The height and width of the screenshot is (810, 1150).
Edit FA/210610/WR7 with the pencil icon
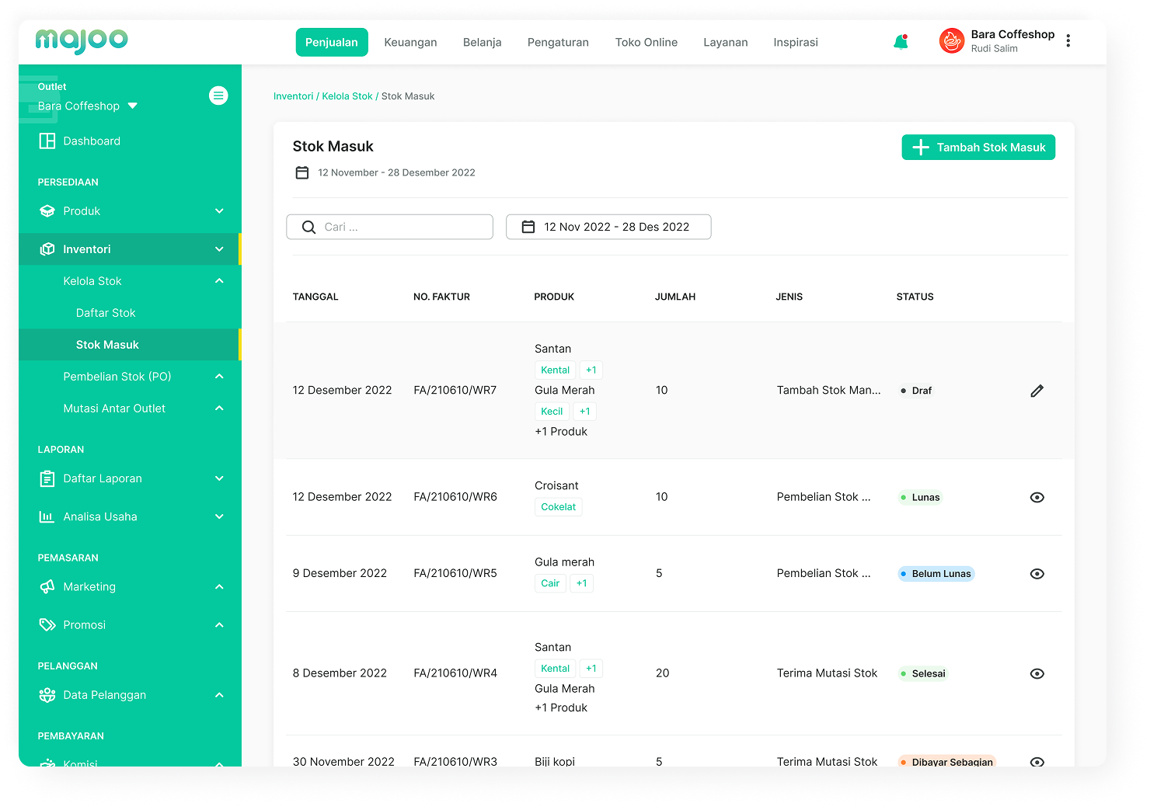click(1037, 391)
